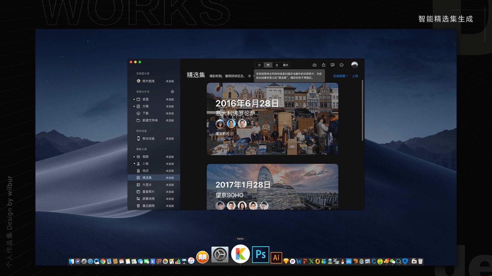Open 屏幕快照 in the sidebar

[148, 199]
